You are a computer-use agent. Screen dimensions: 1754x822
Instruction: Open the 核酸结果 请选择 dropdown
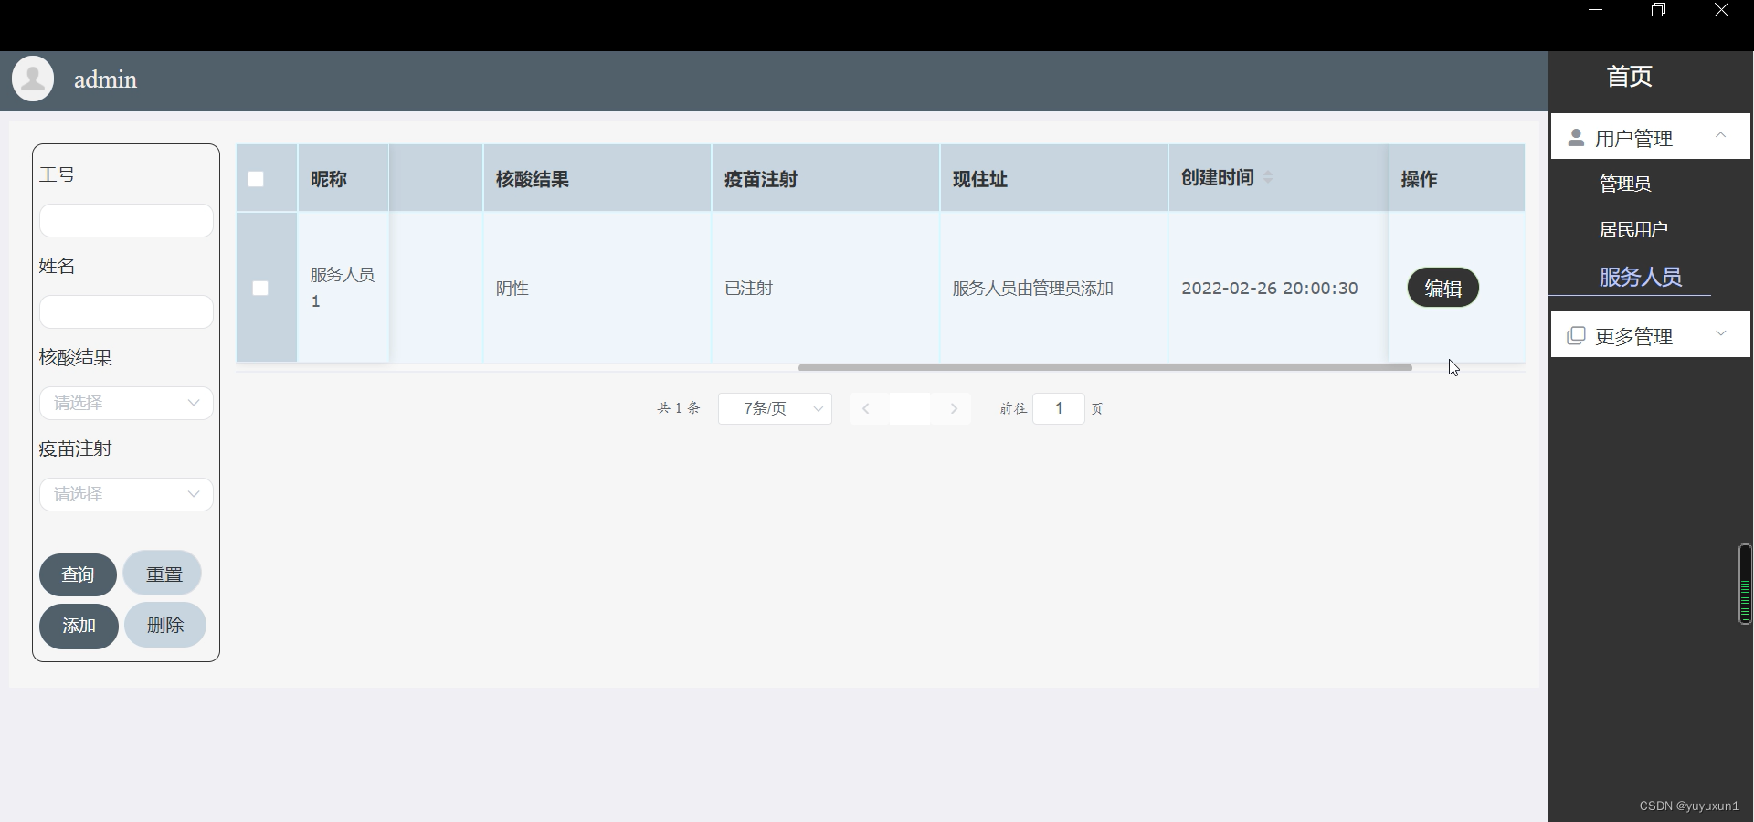pyautogui.click(x=125, y=403)
